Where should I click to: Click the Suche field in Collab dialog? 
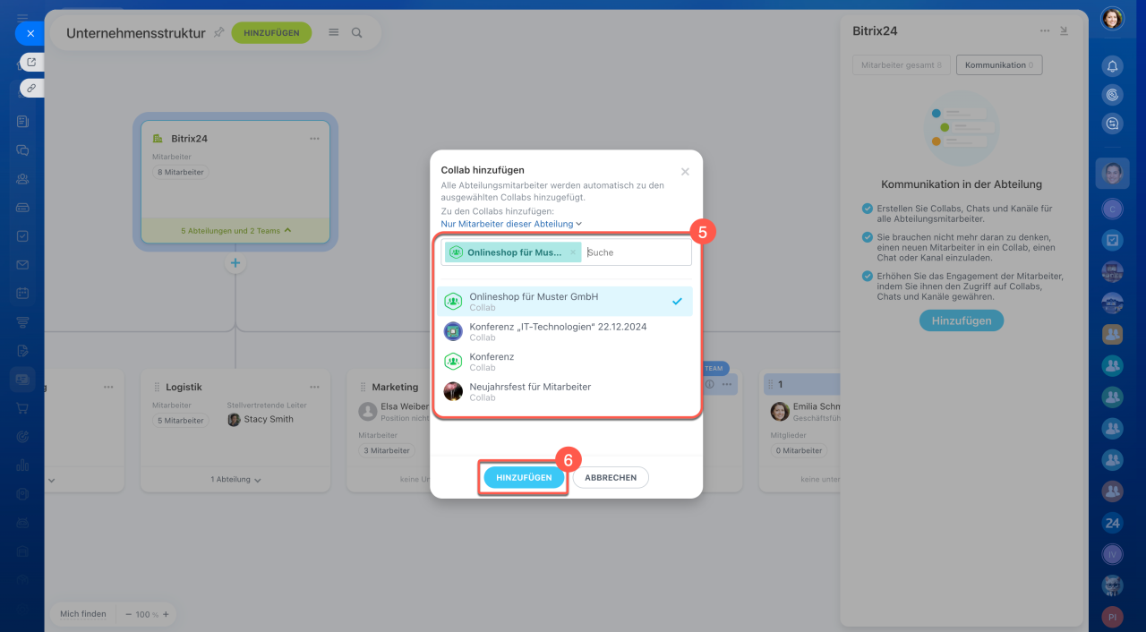637,252
